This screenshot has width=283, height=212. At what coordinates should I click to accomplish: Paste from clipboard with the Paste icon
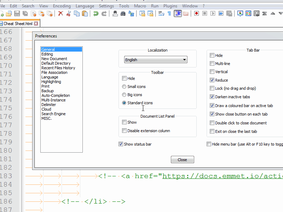(x=85, y=13)
